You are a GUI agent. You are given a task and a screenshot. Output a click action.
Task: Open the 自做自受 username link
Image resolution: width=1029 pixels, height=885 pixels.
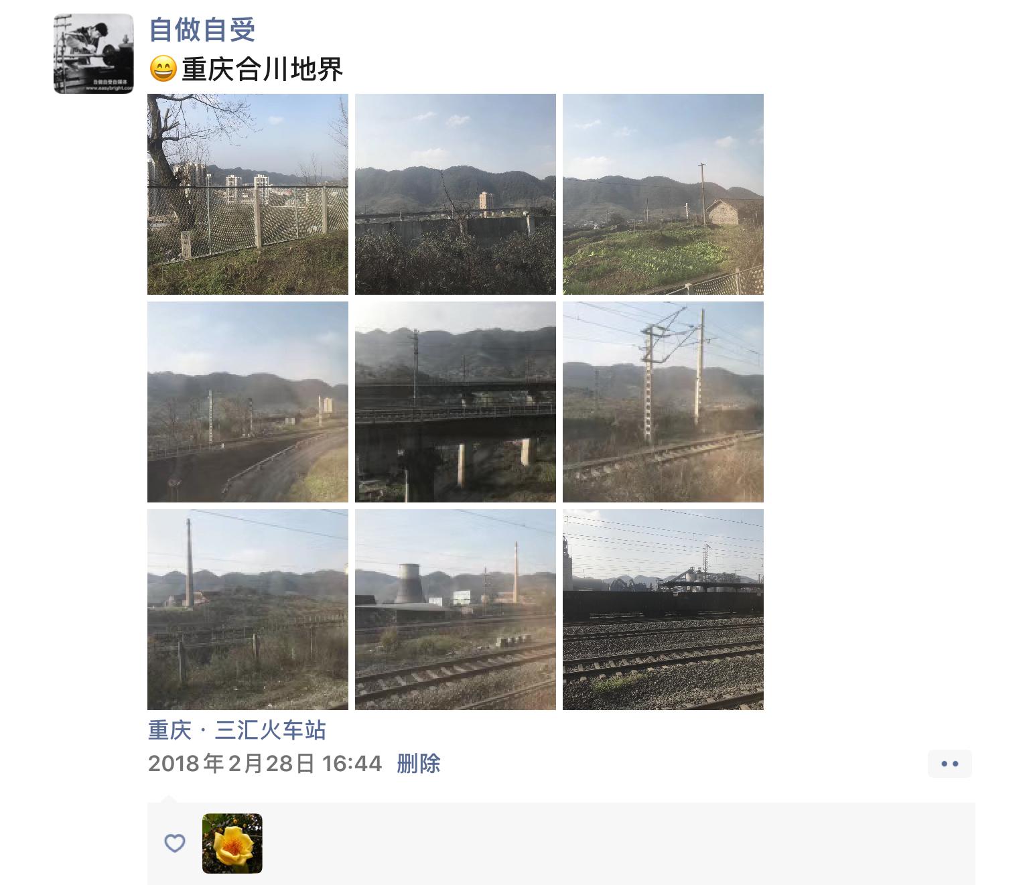click(202, 29)
